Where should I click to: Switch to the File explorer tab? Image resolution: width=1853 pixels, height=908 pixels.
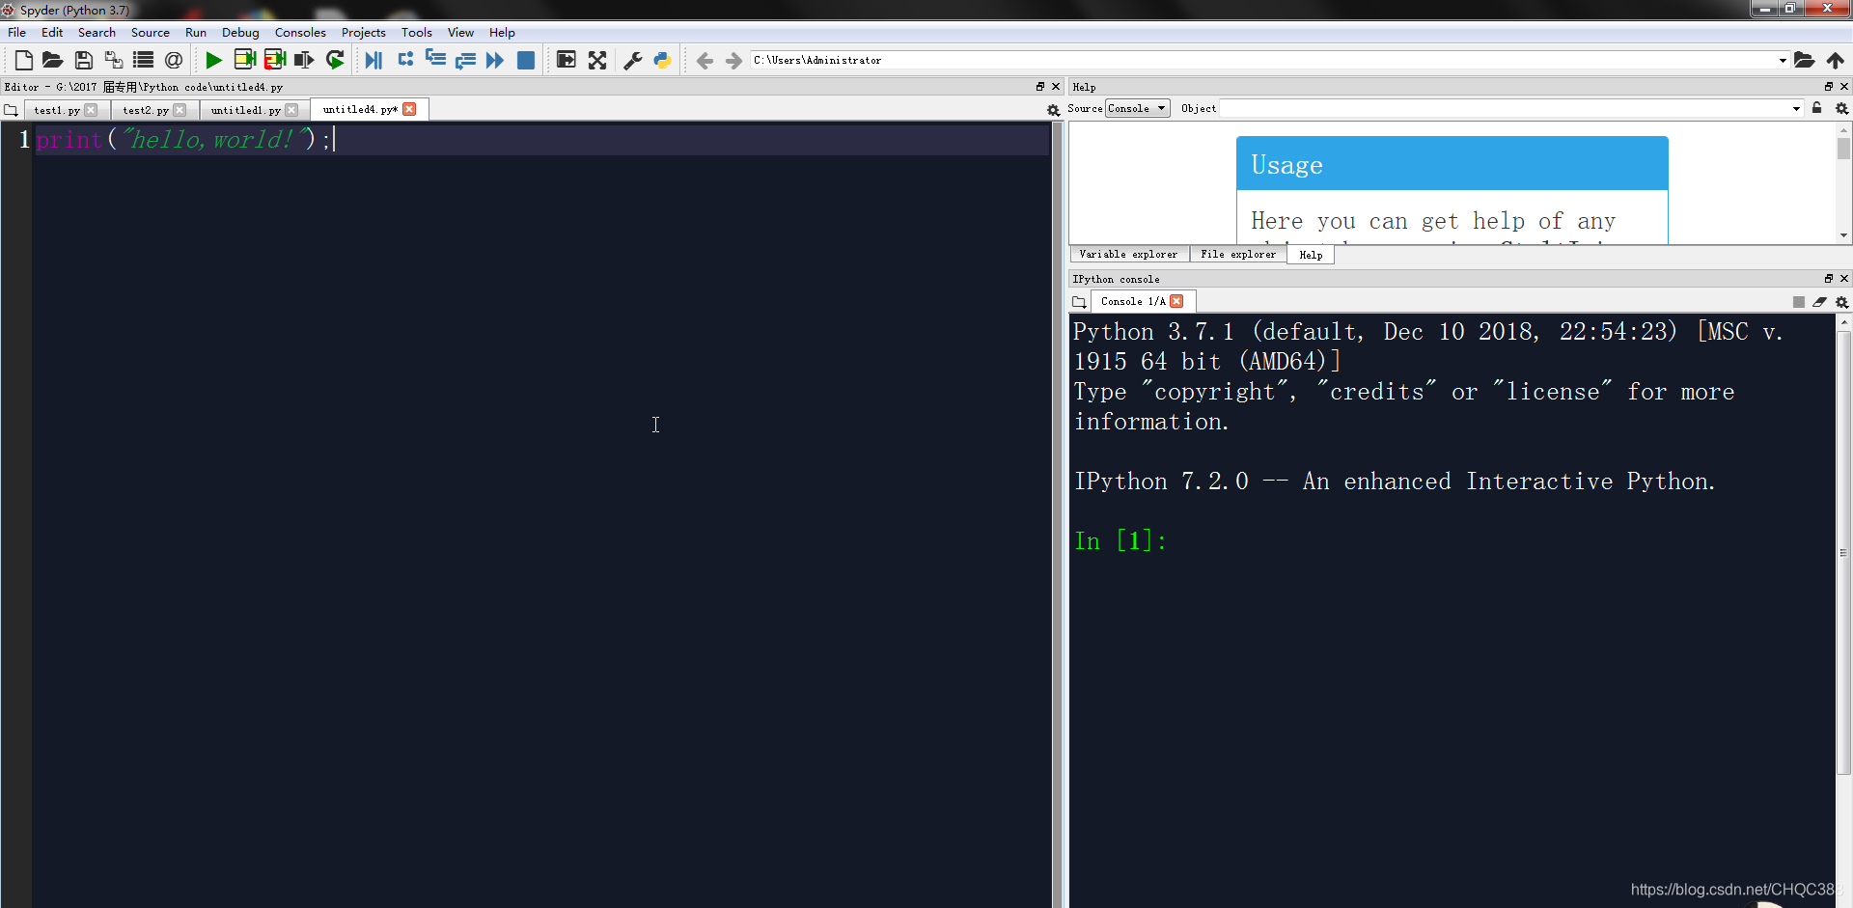click(x=1238, y=255)
